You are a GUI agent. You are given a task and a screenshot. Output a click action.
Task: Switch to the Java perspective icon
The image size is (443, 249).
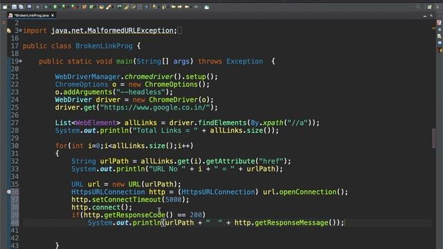tap(437, 7)
